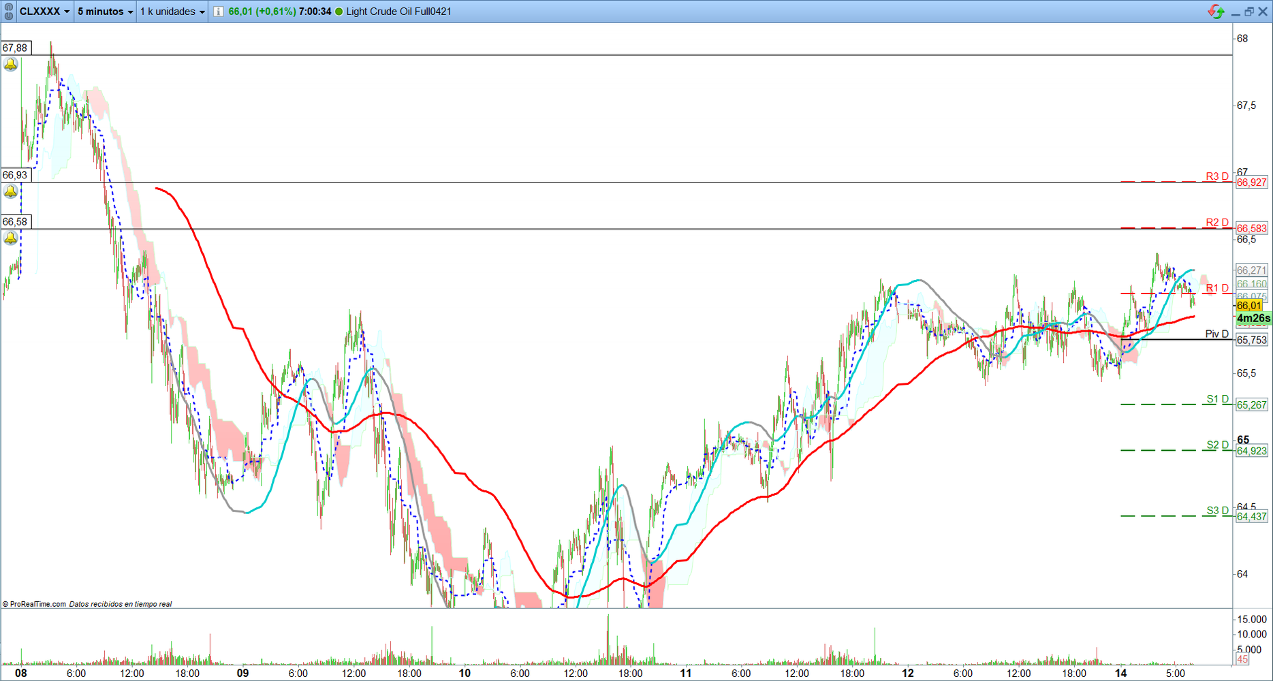This screenshot has height=681, width=1273.
Task: Click the red-green trading arrows icon
Action: (1216, 12)
